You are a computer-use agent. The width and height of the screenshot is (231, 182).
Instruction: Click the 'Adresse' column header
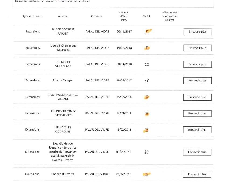click(x=63, y=16)
